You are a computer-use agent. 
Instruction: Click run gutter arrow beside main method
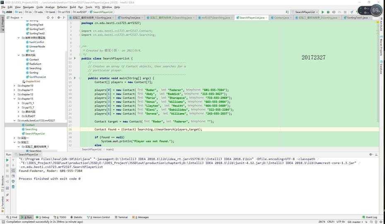coord(75,78)
